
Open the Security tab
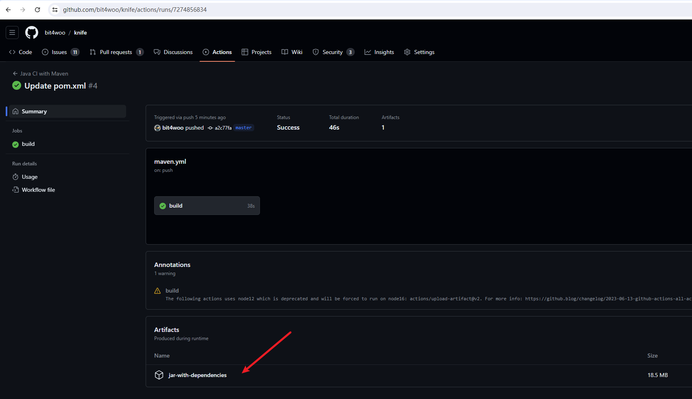[x=334, y=52]
